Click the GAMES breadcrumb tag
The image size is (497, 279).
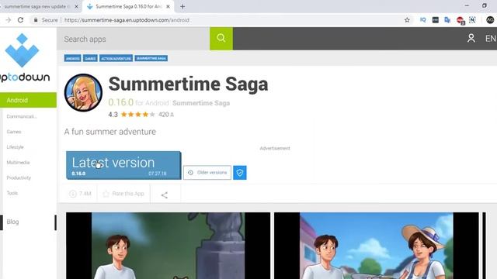click(x=90, y=59)
